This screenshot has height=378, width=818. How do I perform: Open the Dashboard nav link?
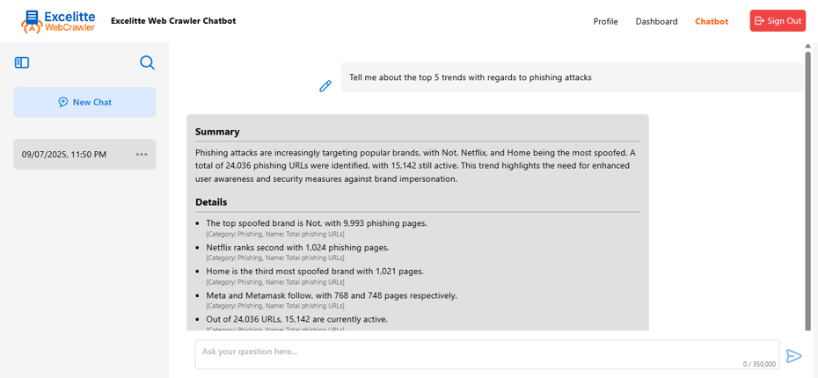click(656, 21)
